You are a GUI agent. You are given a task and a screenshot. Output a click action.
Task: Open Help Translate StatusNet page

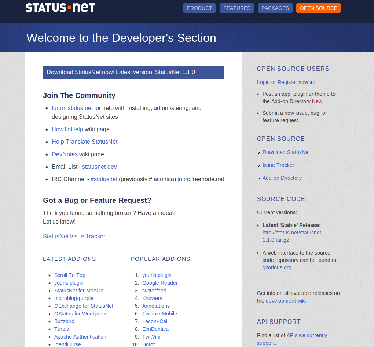[x=85, y=142]
